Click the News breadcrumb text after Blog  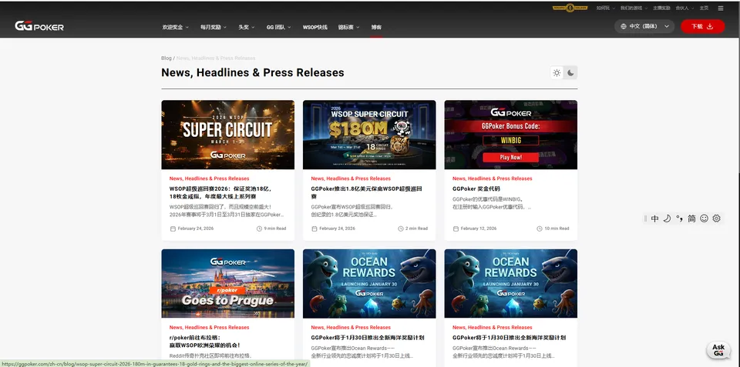coord(216,58)
